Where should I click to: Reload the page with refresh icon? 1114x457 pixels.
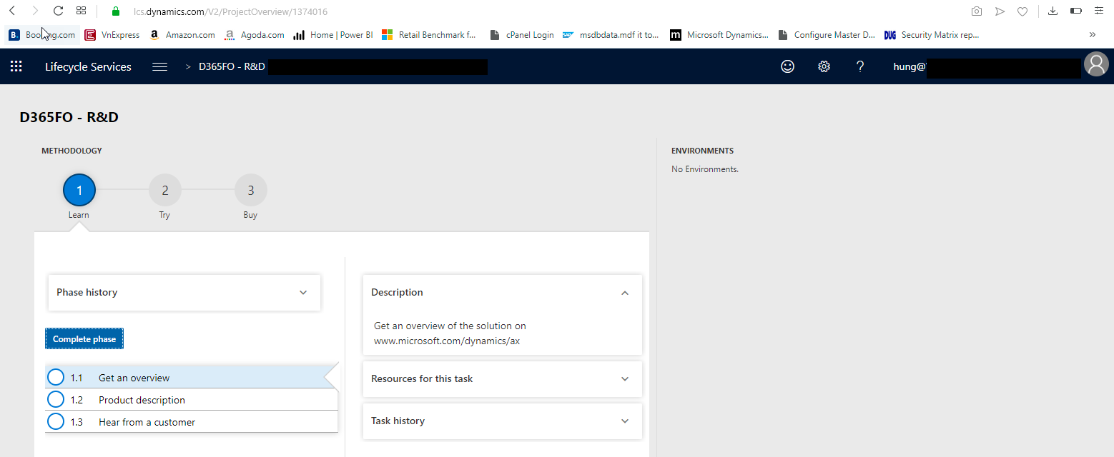click(59, 11)
